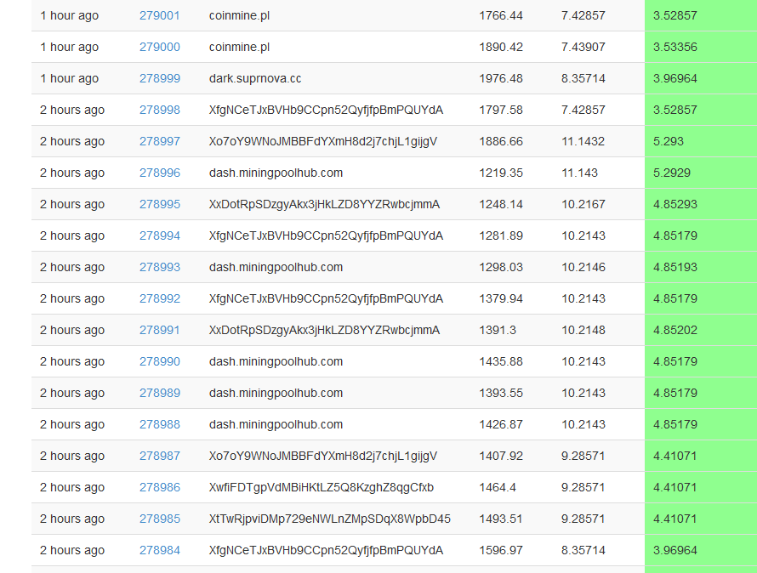757x573 pixels.
Task: Select "1 hour ago" in row 278999
Action: [x=69, y=78]
